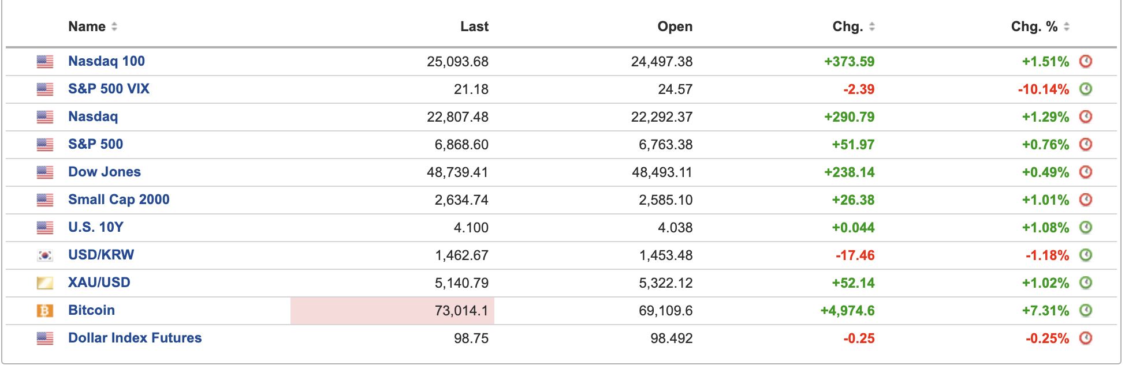Click the Open column header
The image size is (1125, 369).
click(675, 27)
